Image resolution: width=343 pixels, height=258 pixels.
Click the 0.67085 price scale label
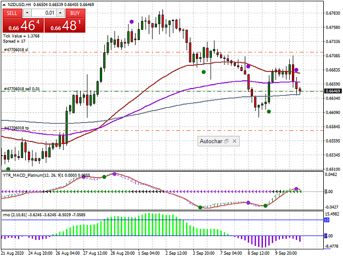[333, 56]
